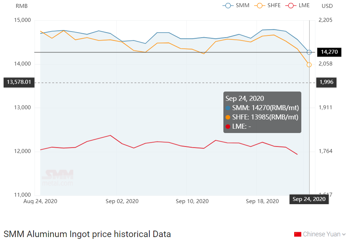Click the red dot beside LME in the tooltip
This screenshot has height=241, width=356.
pyautogui.click(x=228, y=126)
